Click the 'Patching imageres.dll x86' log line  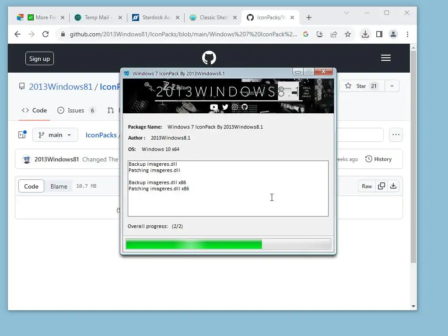pos(158,189)
